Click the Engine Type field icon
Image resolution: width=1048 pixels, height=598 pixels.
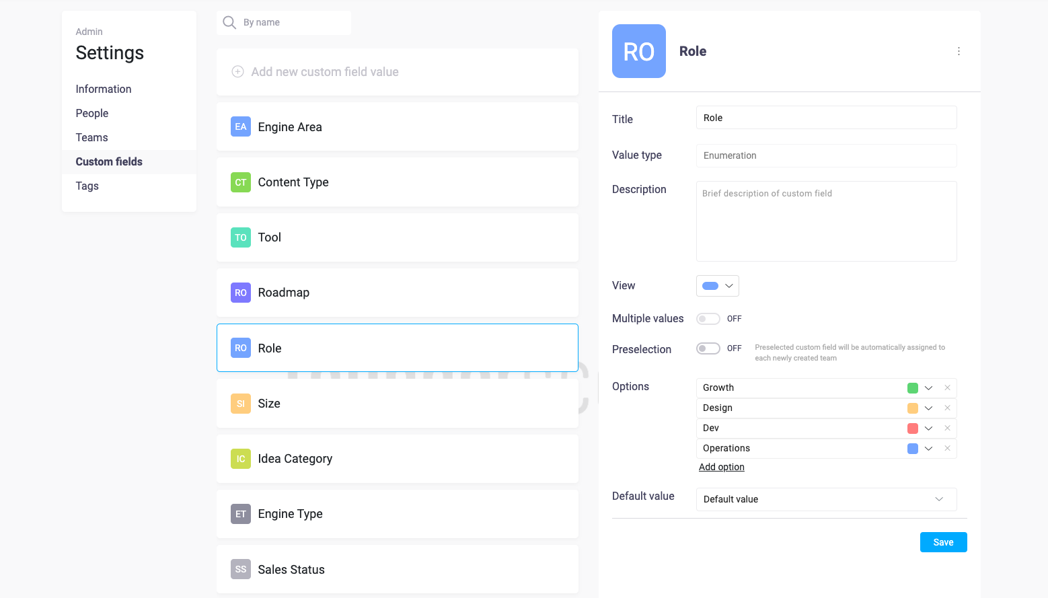coord(240,513)
